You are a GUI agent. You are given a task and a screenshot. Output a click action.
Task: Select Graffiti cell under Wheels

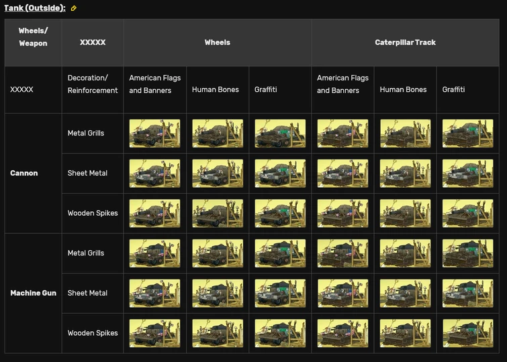click(x=280, y=90)
